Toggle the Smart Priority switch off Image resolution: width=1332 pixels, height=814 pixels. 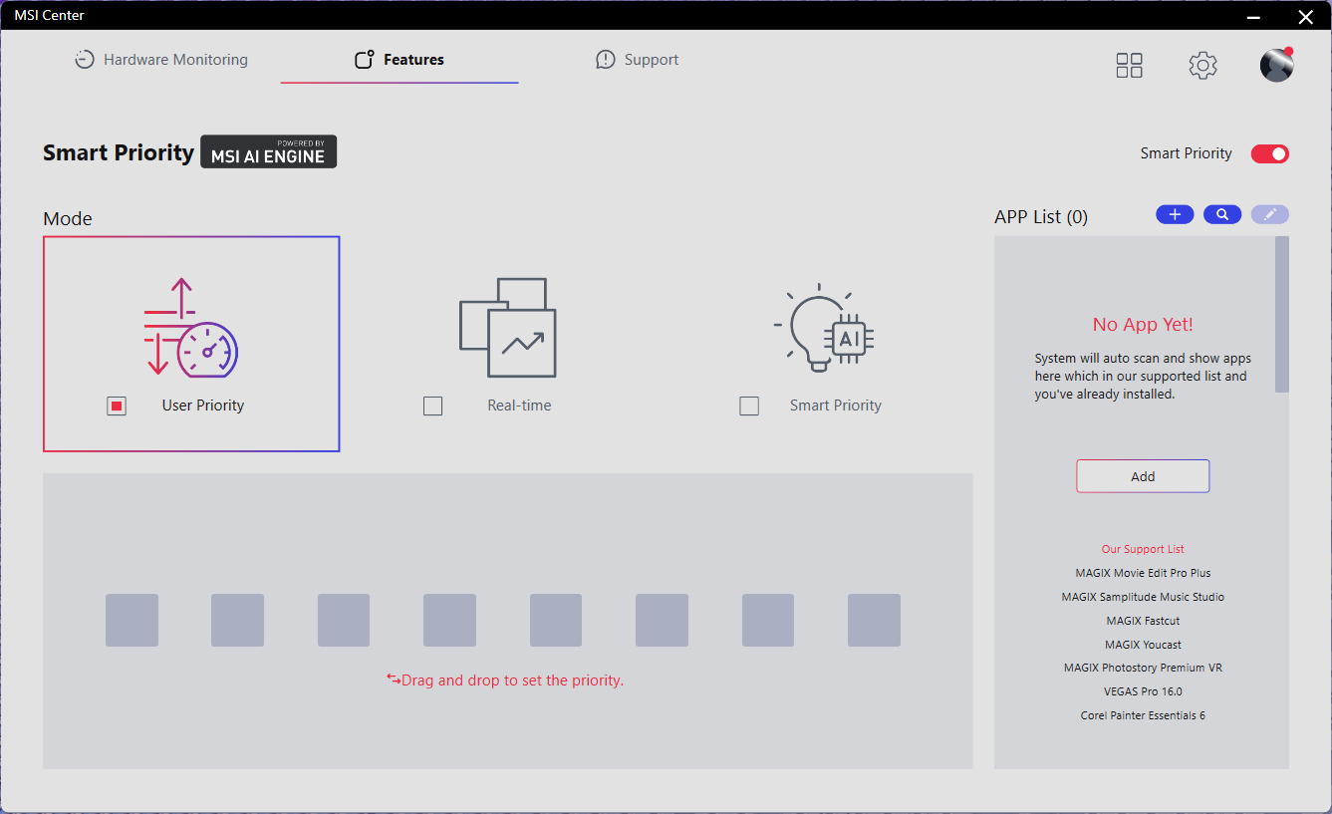pos(1270,153)
